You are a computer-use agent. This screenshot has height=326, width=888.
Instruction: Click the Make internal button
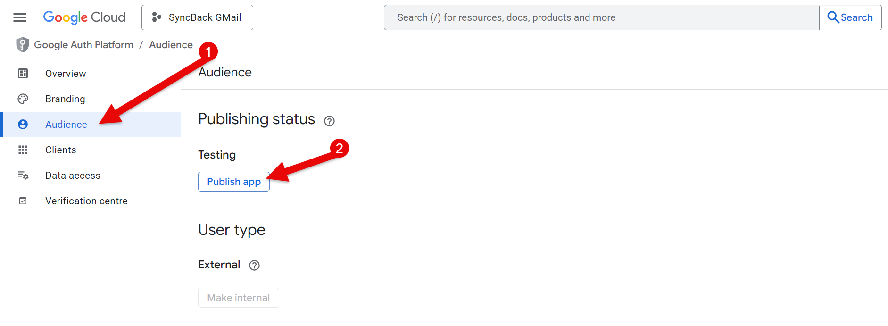pyautogui.click(x=238, y=298)
